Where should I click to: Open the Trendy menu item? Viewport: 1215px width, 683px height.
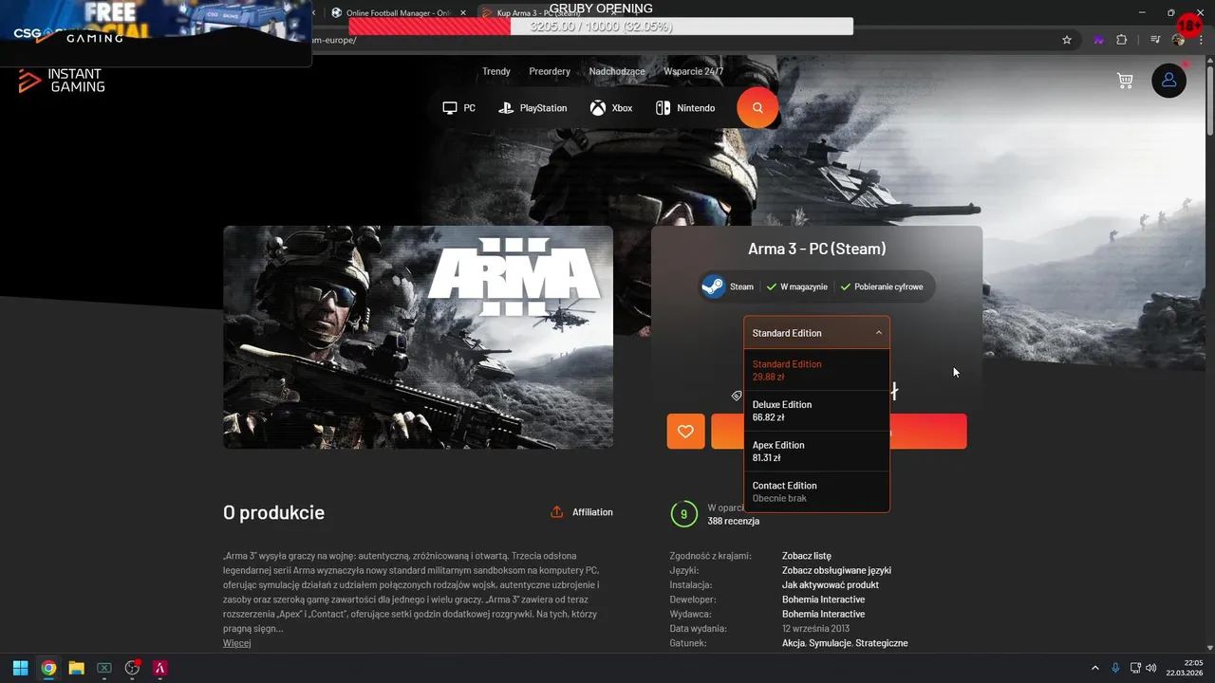[496, 71]
